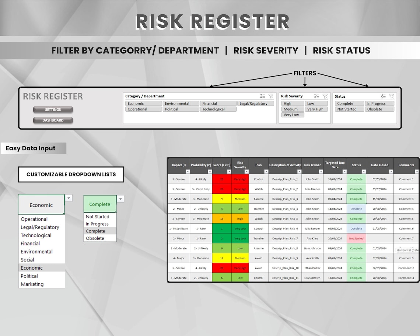Screen dimensions: 420x336
Task: Click the multi-select icon on Risk Severity slicer
Action: (x=316, y=96)
